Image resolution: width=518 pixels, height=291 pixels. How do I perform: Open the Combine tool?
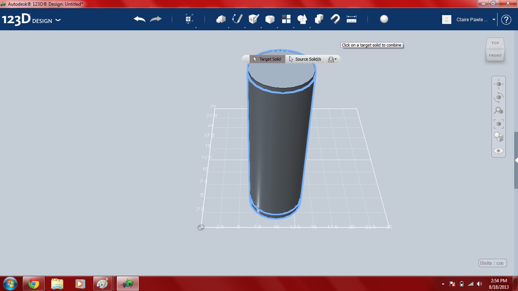tap(319, 19)
